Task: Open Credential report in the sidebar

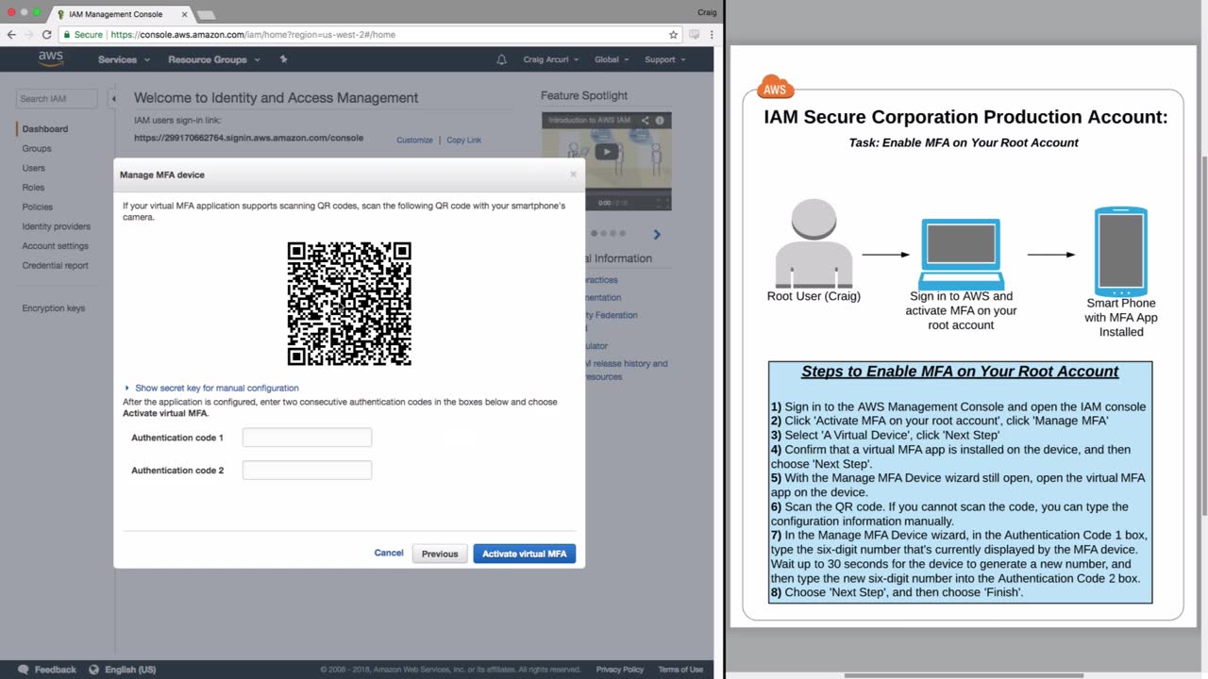Action: coord(56,266)
